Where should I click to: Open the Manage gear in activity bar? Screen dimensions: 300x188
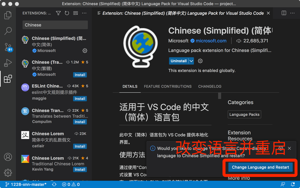8,173
